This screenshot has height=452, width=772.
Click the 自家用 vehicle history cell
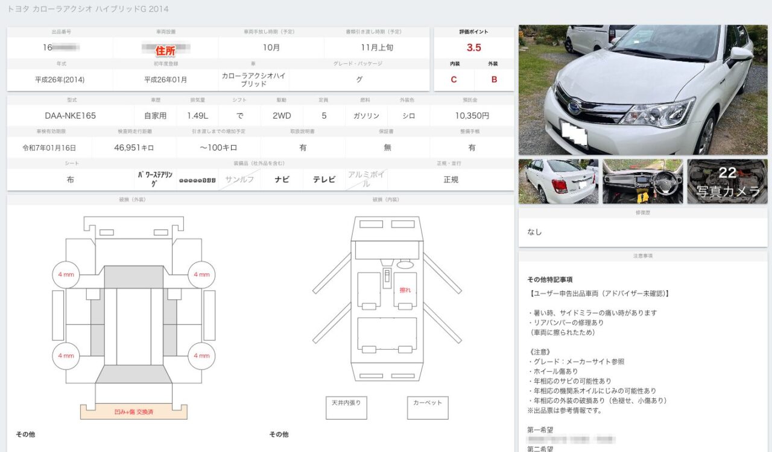[x=155, y=116]
